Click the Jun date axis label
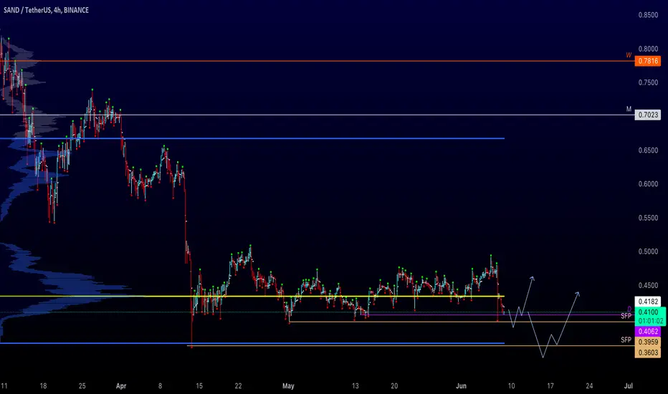Screen dimensions: 668x394 [461, 386]
